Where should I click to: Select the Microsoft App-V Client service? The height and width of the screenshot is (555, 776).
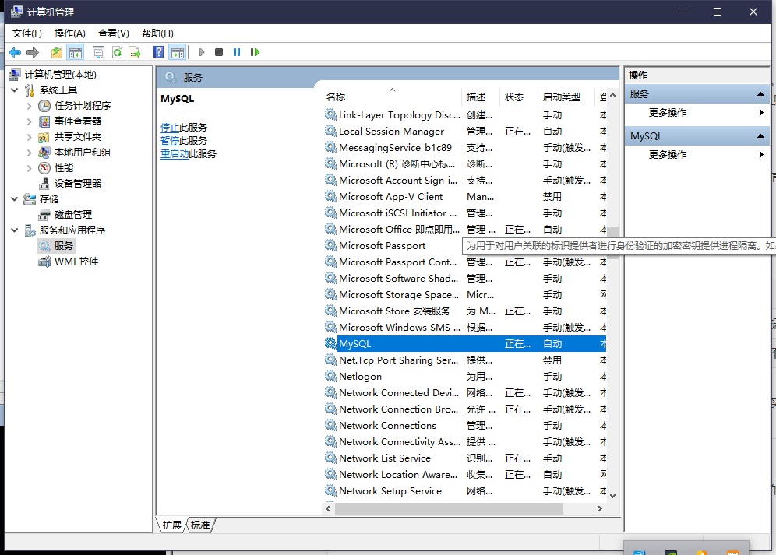(x=465, y=196)
